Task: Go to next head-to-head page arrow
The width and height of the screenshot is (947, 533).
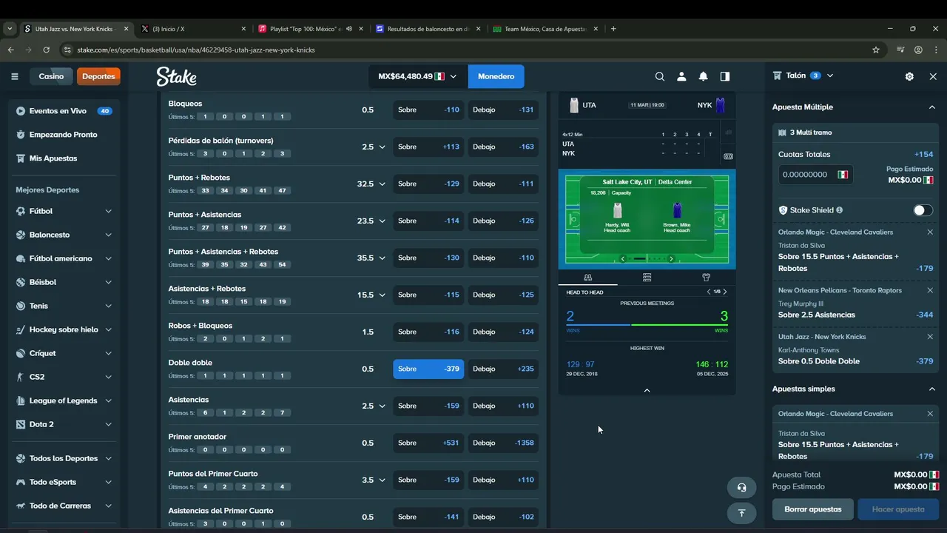Action: [x=725, y=292]
